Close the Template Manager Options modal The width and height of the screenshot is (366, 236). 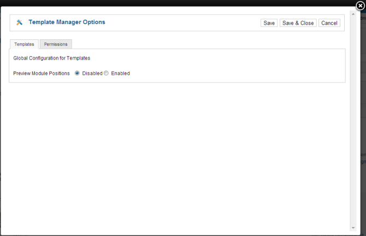pos(359,6)
